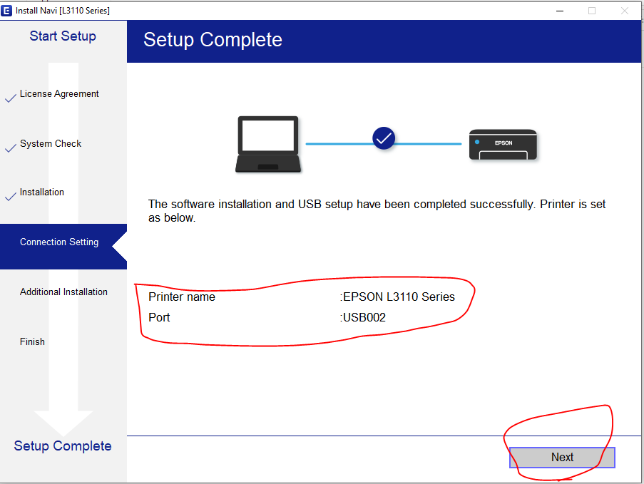Click the Next button
Viewport: 644px width, 484px height.
point(562,458)
